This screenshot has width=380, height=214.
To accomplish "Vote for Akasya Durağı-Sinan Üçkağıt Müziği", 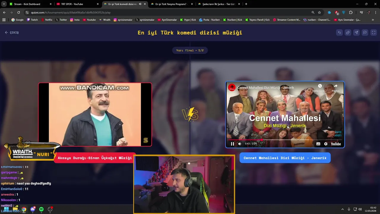I will tap(95, 158).
